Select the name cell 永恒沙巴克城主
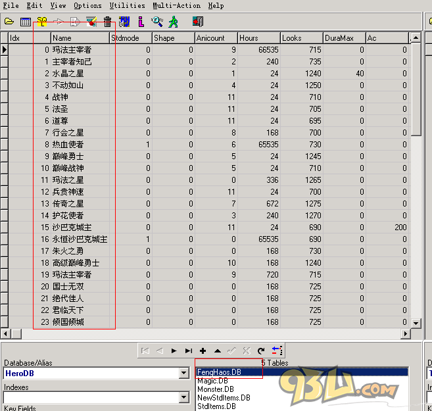 tap(80, 239)
